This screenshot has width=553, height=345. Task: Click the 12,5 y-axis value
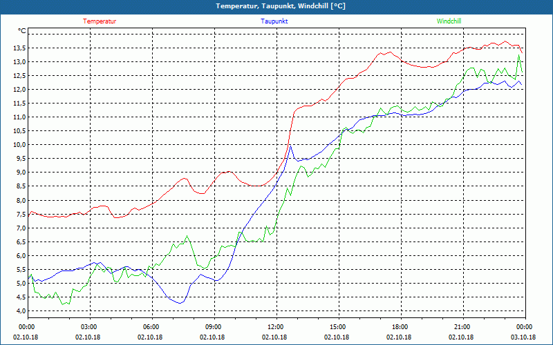(x=20, y=76)
